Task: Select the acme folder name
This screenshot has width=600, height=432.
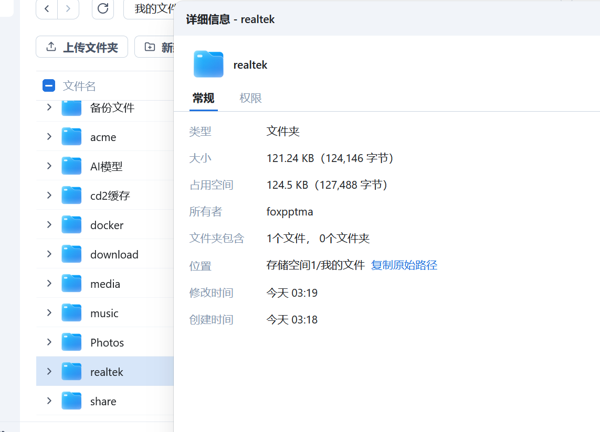Action: tap(103, 137)
